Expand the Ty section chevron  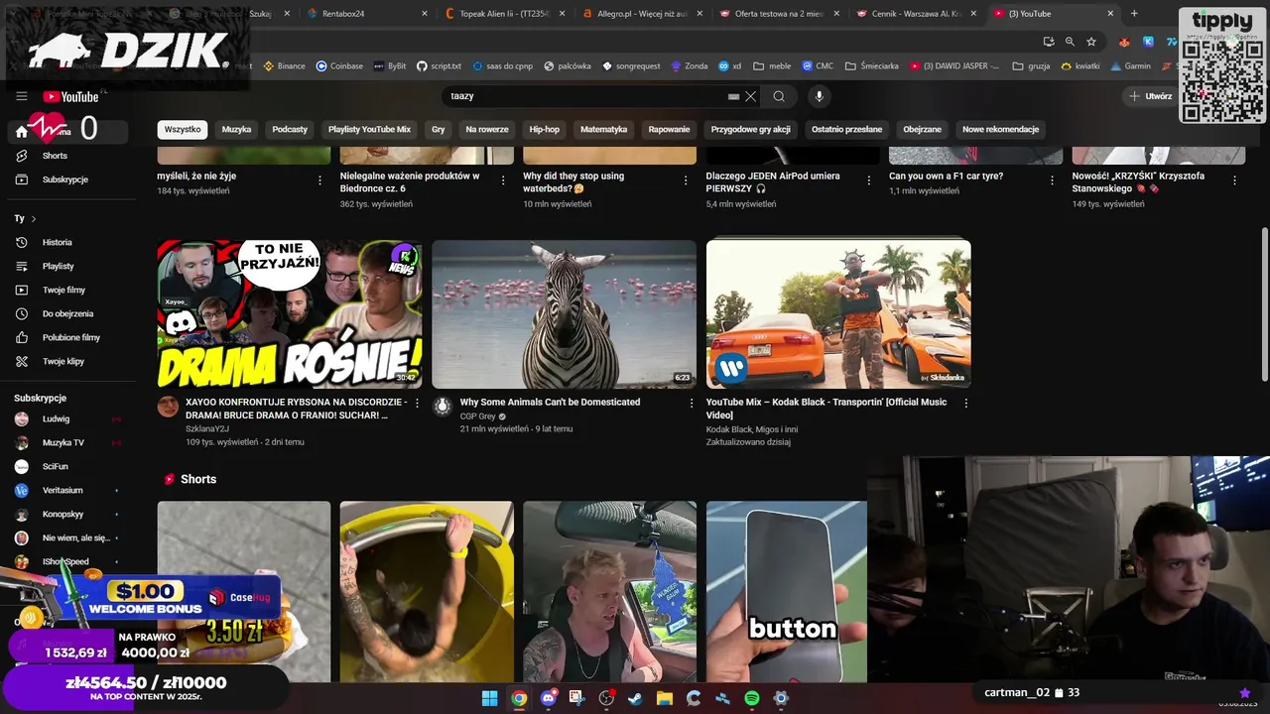pos(34,218)
